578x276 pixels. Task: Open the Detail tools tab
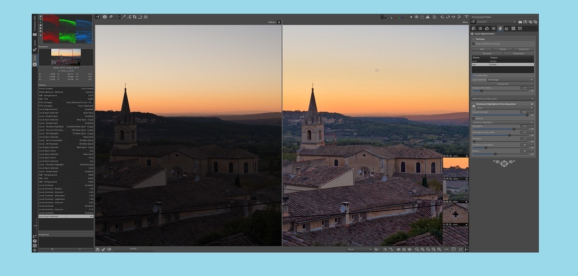[480, 28]
